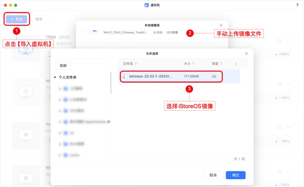Screen dimensions: 304x187
Task: Click the 取消 button
Action: pos(213,175)
